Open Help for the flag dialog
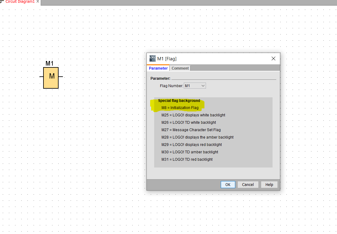337x234 pixels. pyautogui.click(x=269, y=185)
